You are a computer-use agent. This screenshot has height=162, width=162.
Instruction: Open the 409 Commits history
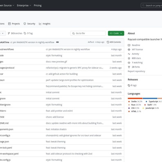114,42
